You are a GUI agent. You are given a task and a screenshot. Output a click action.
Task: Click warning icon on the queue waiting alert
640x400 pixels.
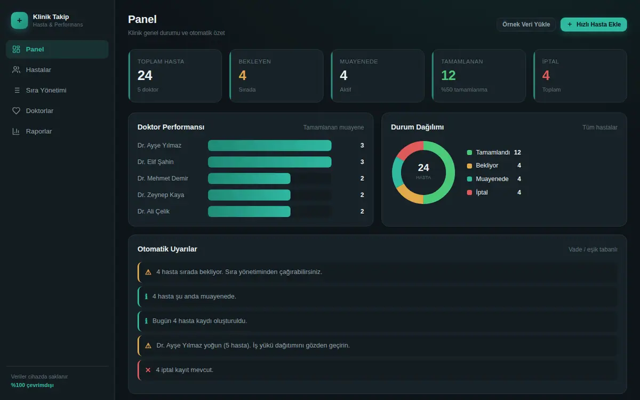pos(148,272)
